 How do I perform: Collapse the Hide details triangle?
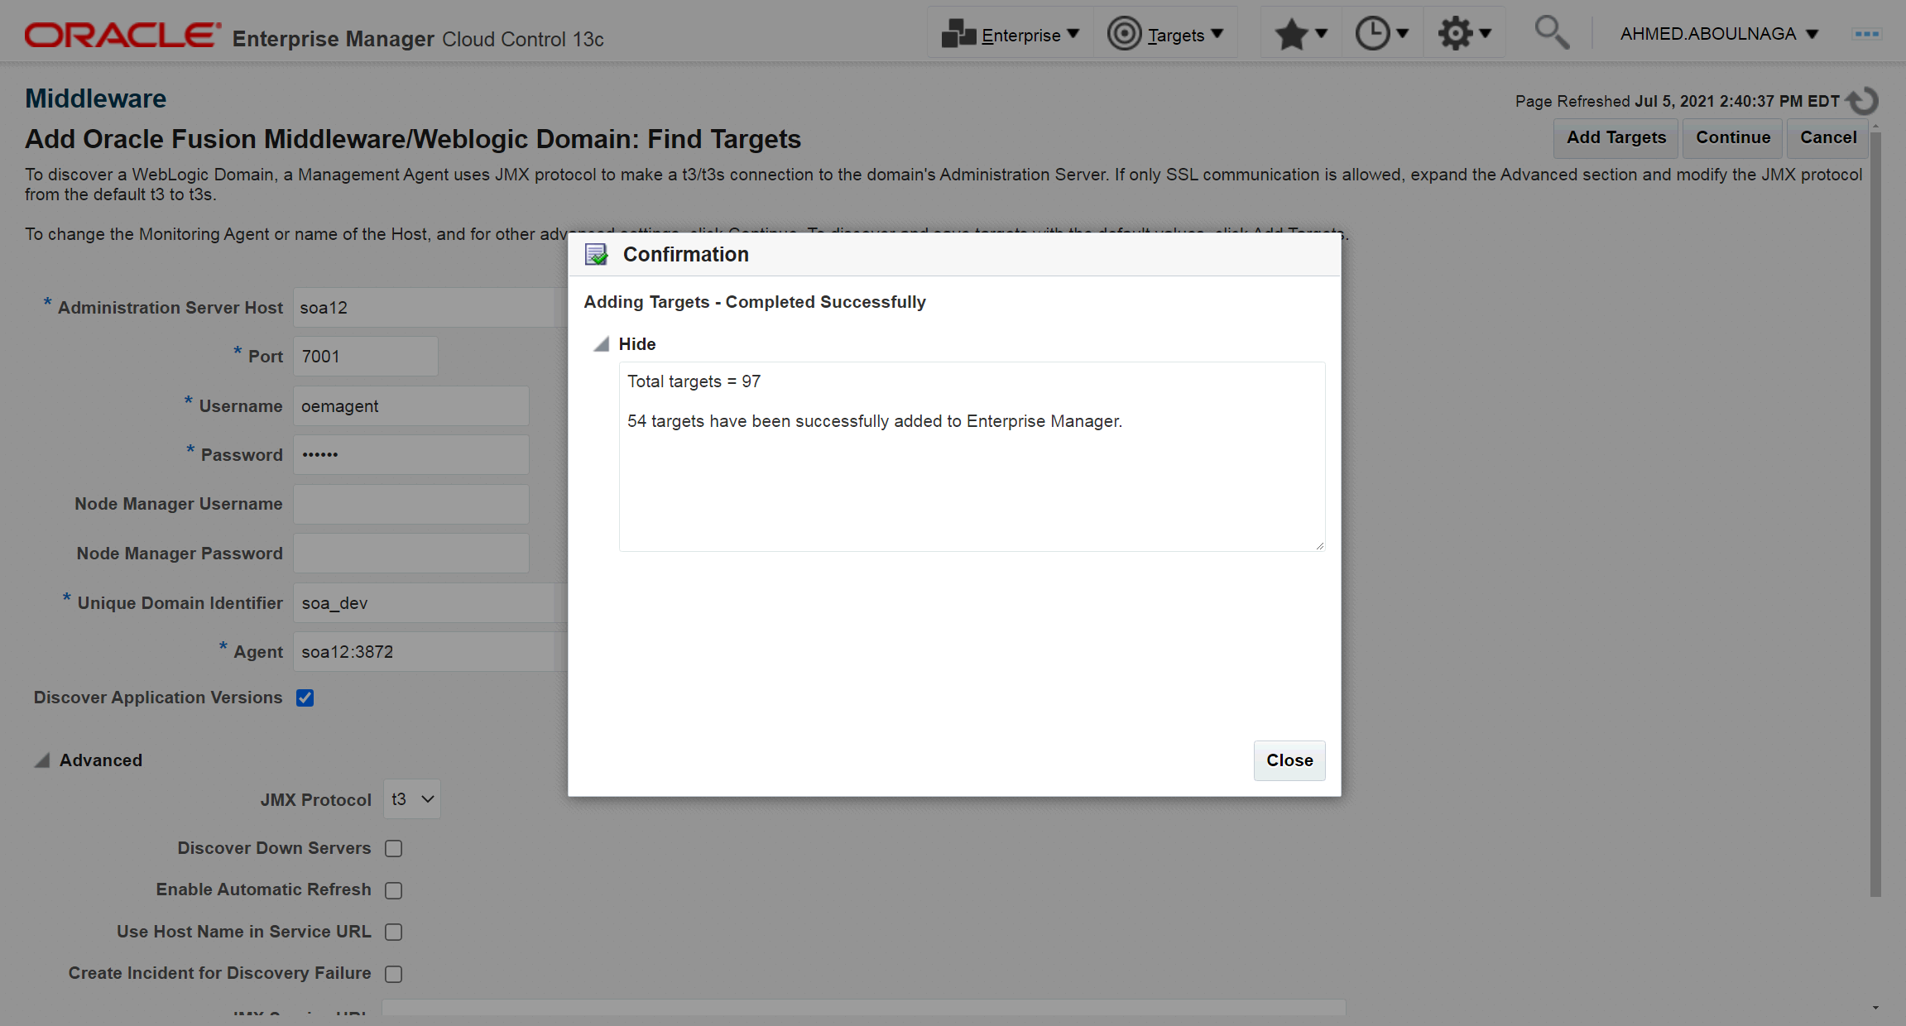click(x=602, y=344)
